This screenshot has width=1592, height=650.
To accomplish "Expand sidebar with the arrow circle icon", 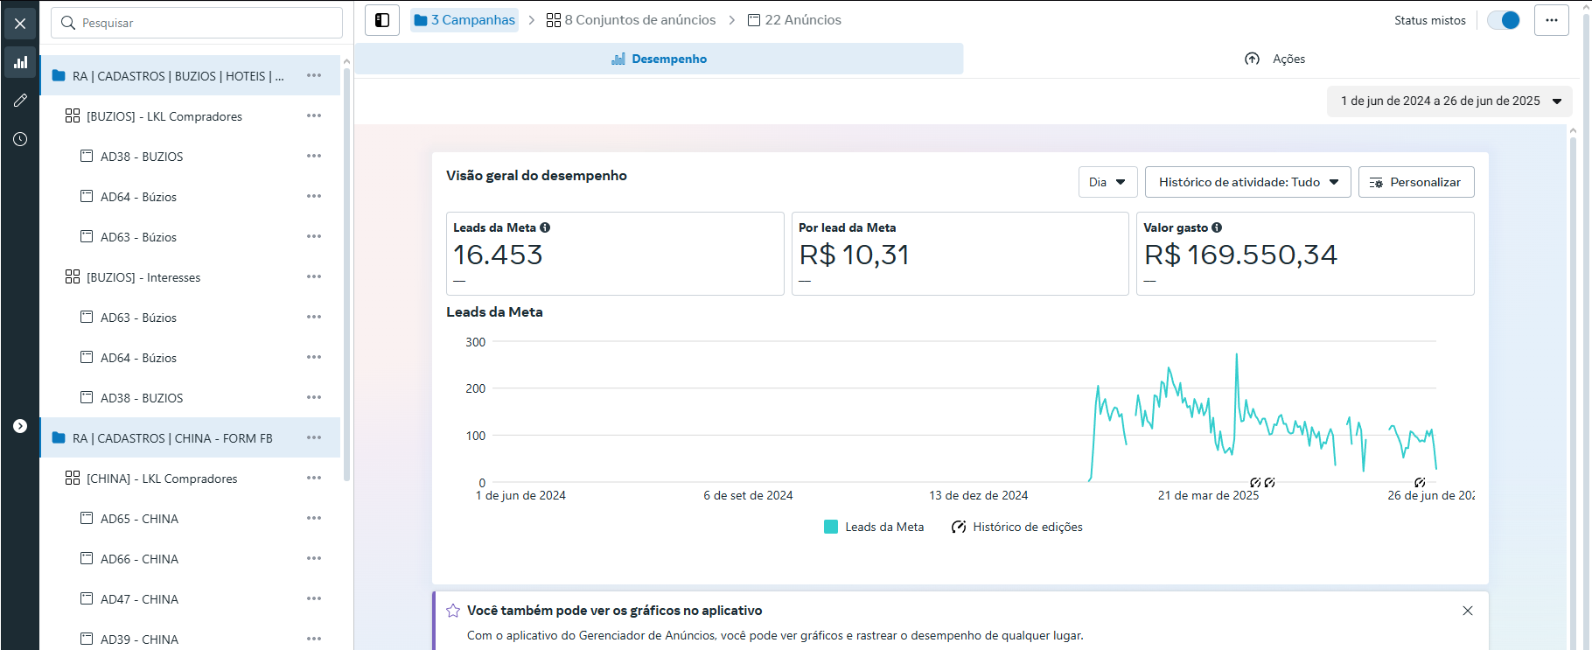I will [x=20, y=426].
